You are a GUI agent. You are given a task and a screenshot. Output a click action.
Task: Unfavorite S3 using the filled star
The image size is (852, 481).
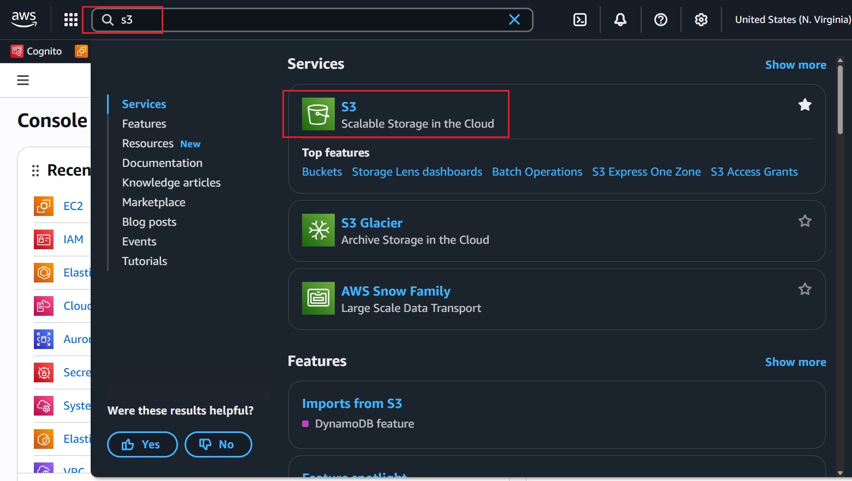804,105
